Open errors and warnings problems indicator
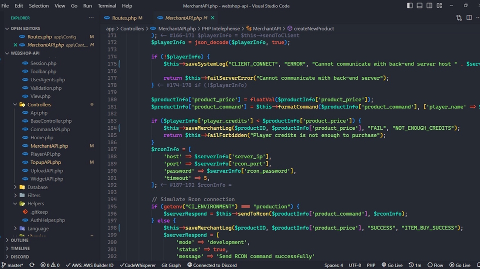480x269 pixels. coord(50,266)
